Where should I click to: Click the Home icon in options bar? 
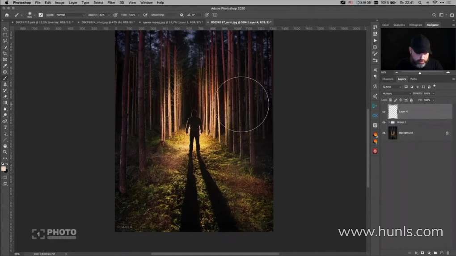coord(6,15)
